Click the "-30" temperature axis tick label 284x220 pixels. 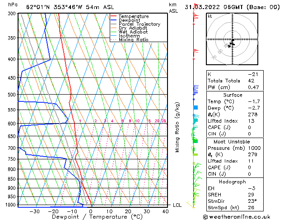pyautogui.click(x=34, y=211)
